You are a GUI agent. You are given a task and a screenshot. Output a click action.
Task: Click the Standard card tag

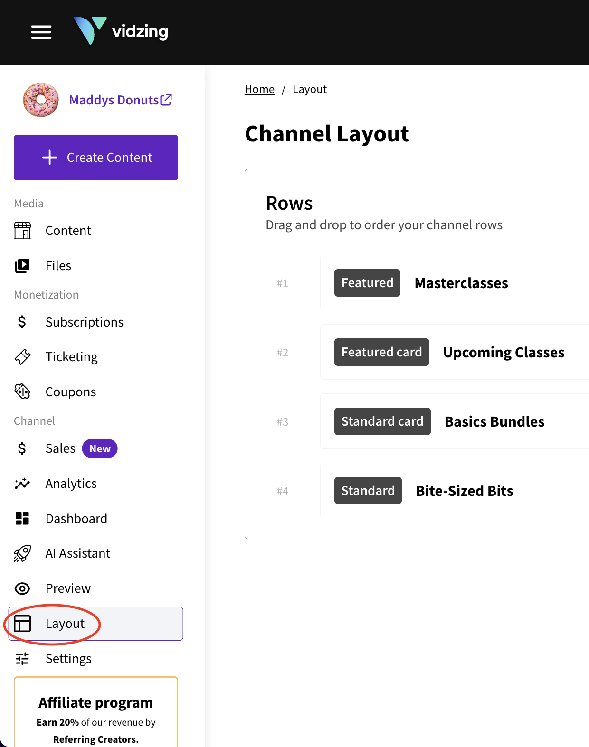[382, 421]
